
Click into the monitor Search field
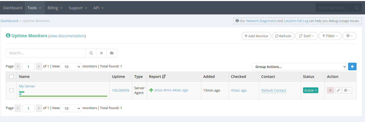tap(46, 53)
